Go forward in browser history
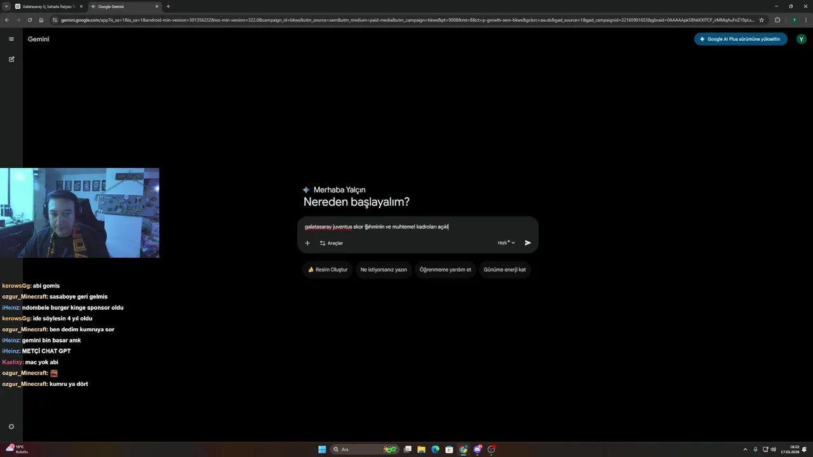Screen dimensions: 813x457 18,20
